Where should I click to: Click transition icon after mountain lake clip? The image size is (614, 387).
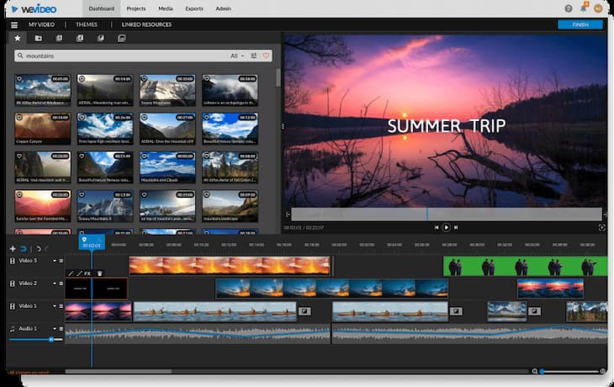[534, 311]
